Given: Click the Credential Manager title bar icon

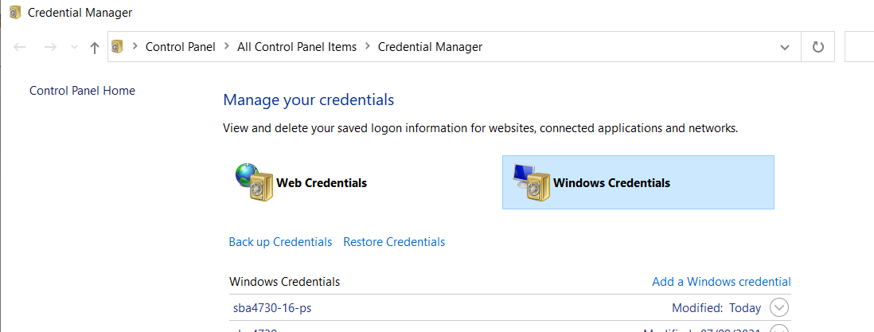Looking at the screenshot, I should pos(16,11).
